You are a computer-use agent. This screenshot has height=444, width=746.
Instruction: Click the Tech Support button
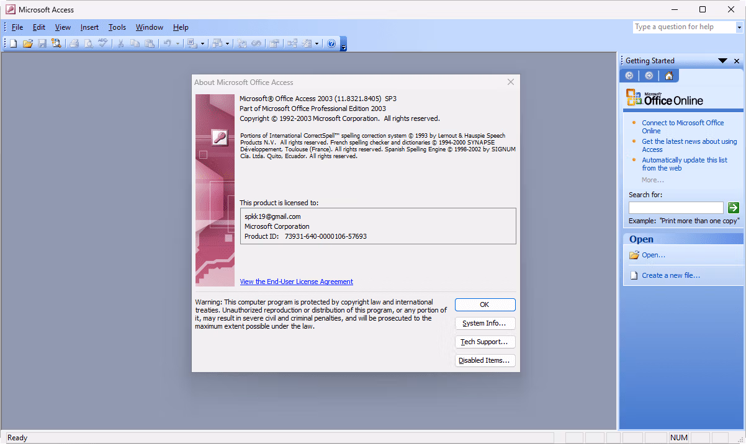point(485,342)
